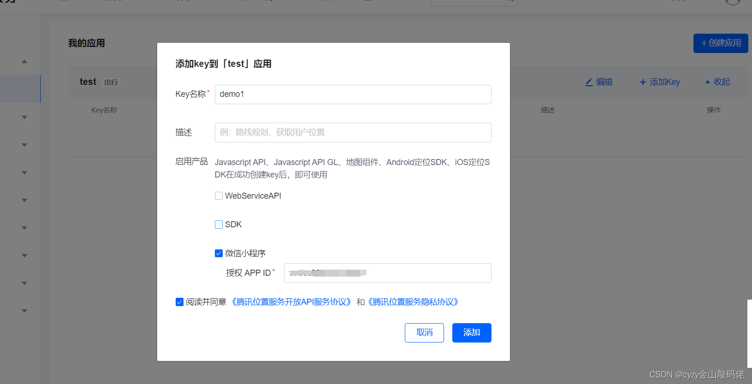
Task: Click the 我的应用 heading
Action: (x=87, y=43)
